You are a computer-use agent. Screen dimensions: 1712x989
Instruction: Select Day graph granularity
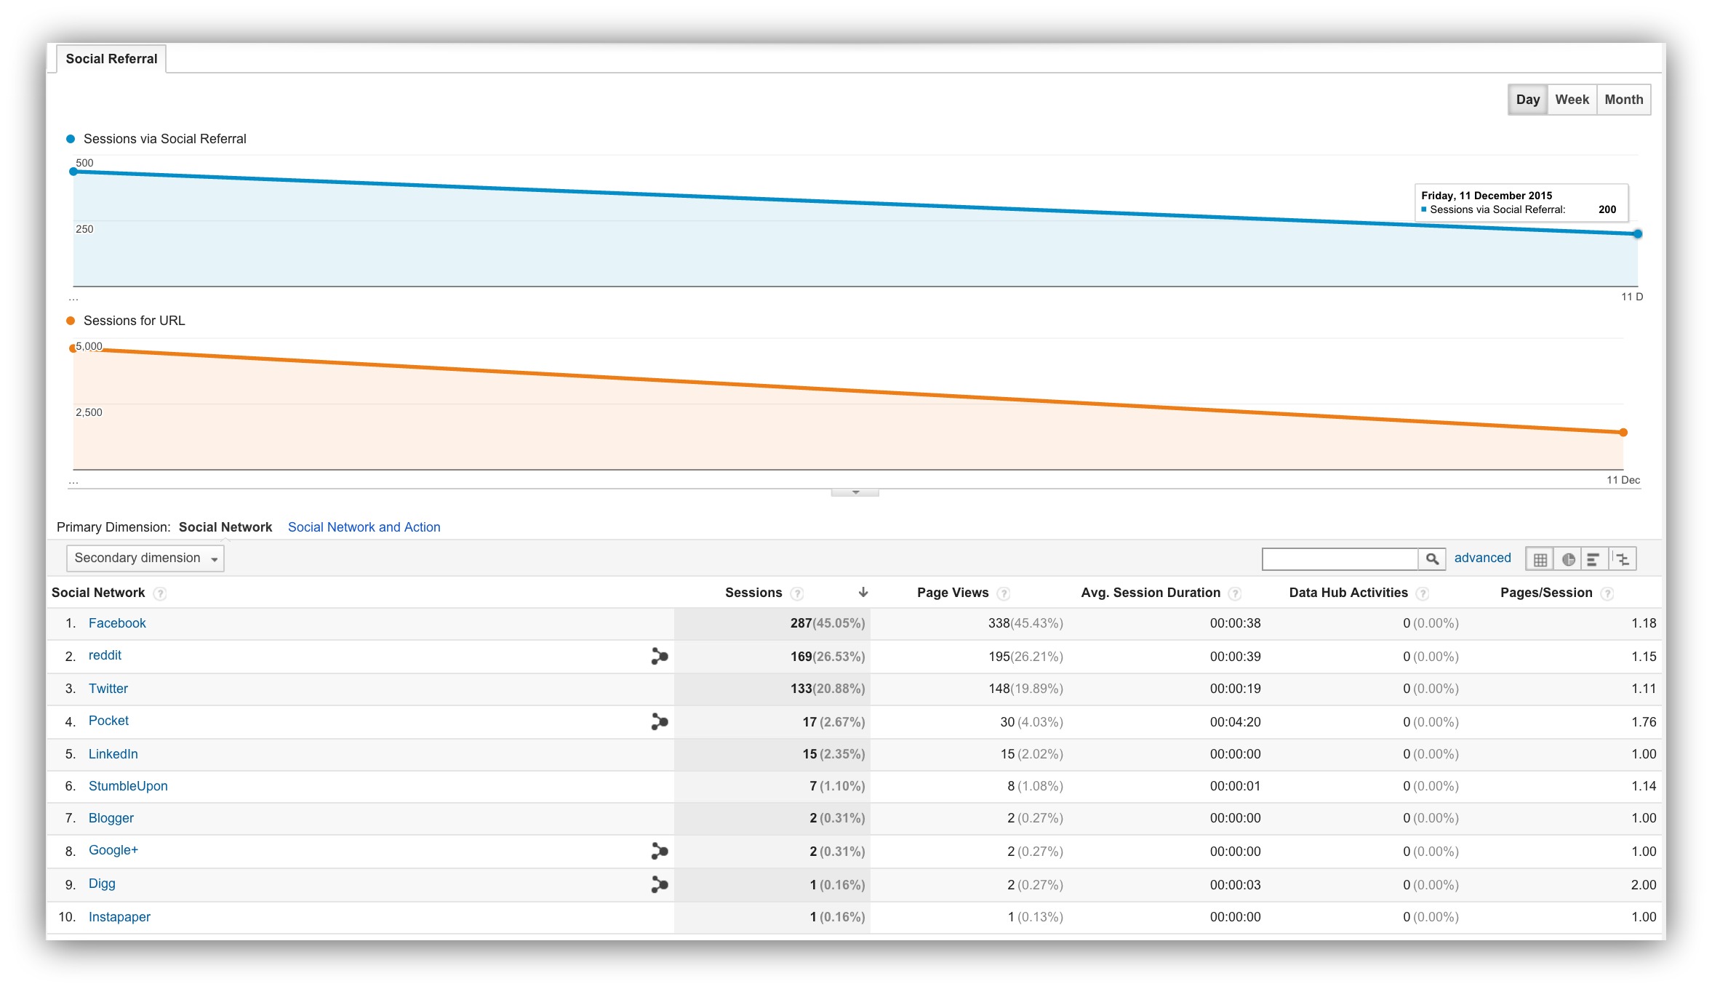(x=1527, y=100)
